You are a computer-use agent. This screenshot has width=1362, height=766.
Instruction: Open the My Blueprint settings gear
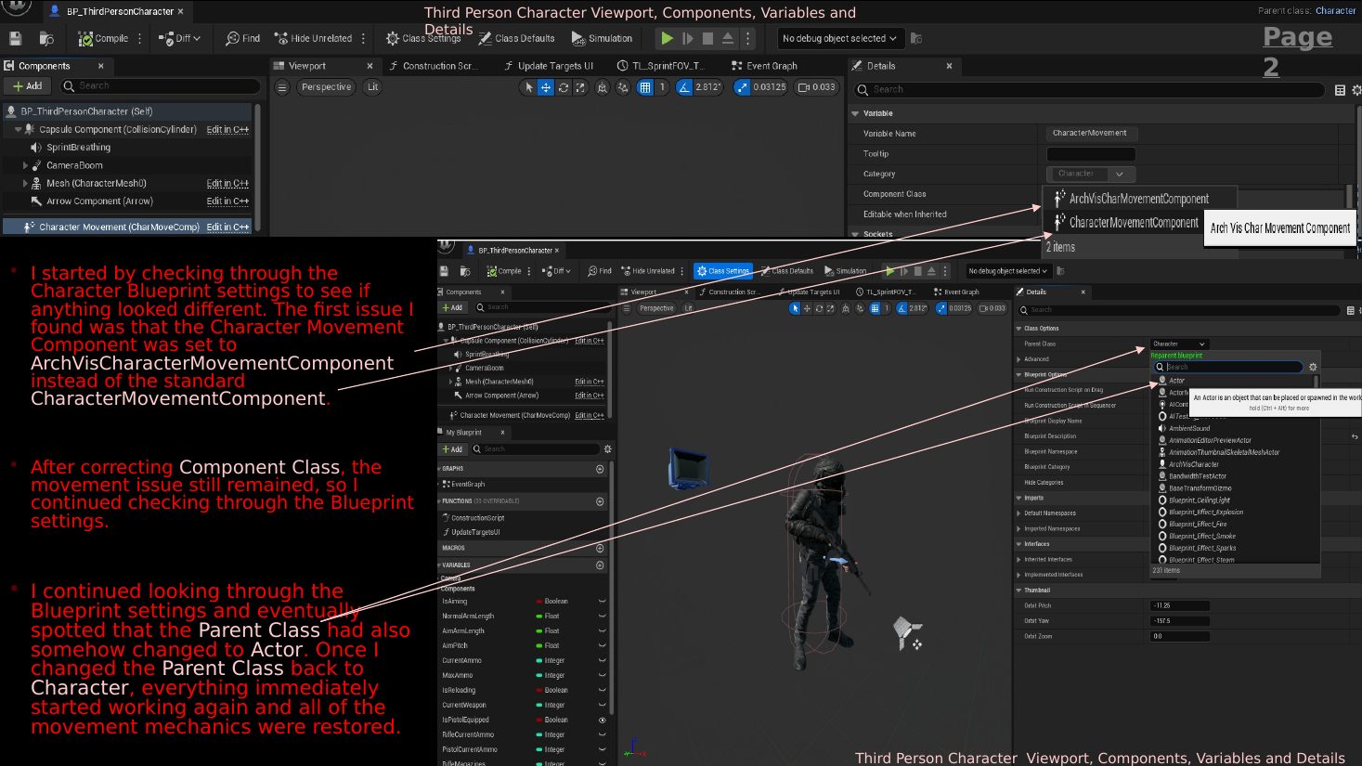[608, 449]
